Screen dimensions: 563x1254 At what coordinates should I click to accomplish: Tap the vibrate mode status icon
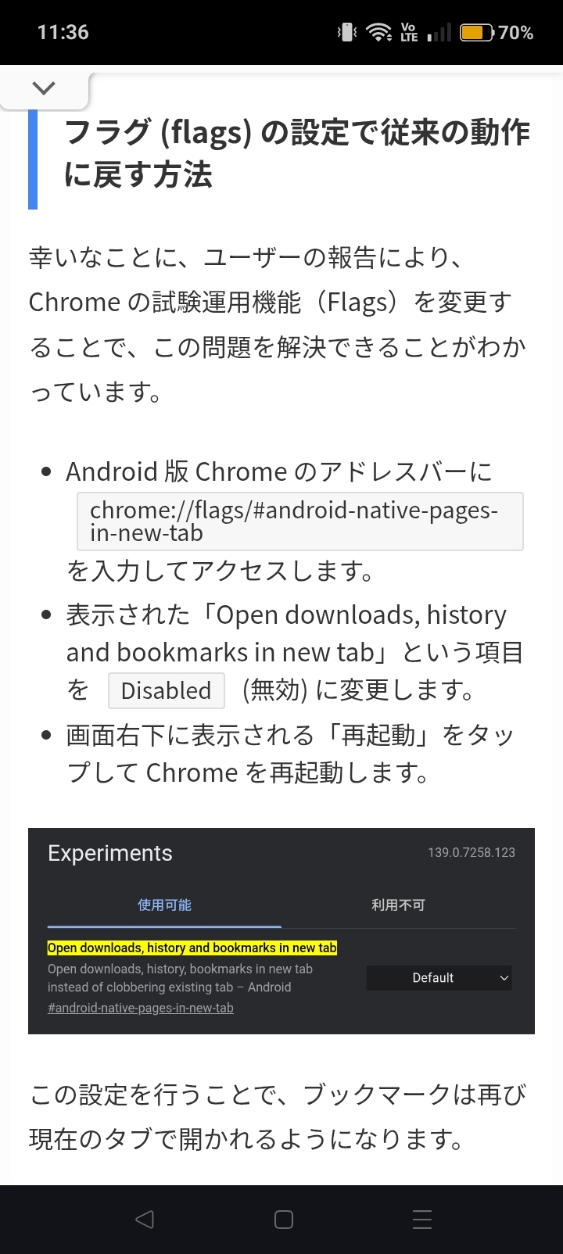click(346, 33)
